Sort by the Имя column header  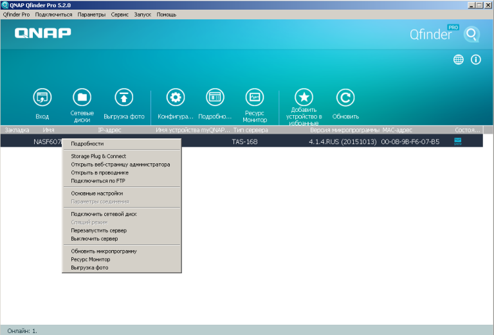pos(48,130)
